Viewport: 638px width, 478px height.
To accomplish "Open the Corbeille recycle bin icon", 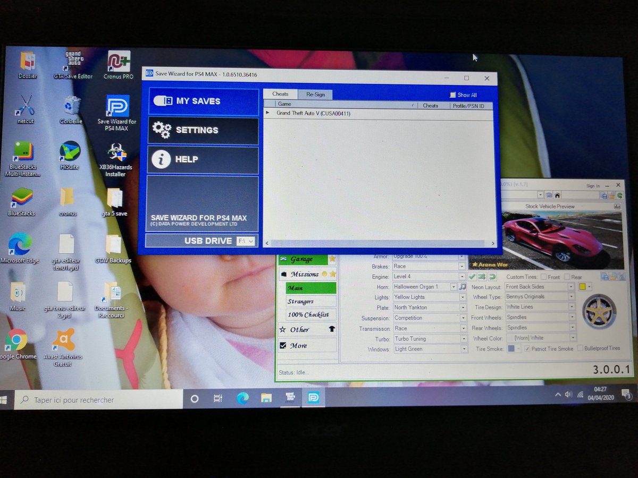I will pyautogui.click(x=71, y=109).
